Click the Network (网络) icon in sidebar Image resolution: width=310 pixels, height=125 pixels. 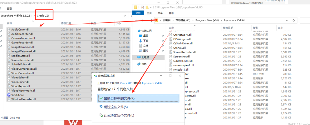139,64
